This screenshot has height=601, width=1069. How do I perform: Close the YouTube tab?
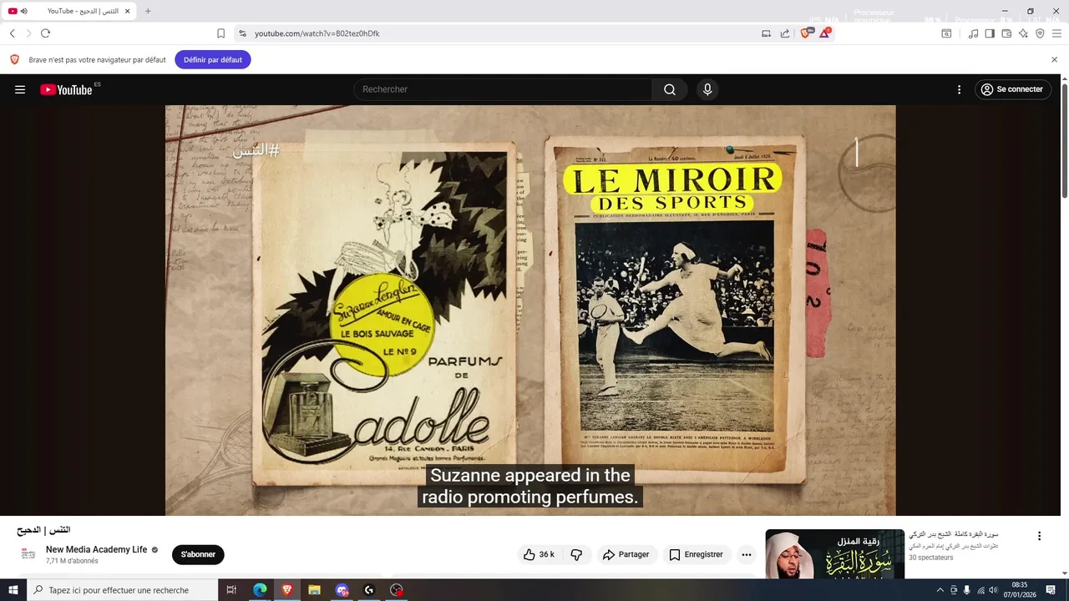[127, 11]
